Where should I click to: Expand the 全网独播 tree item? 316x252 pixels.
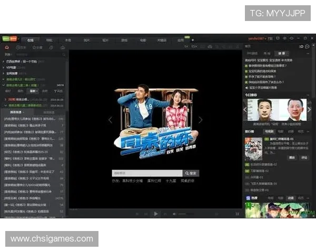3,73
